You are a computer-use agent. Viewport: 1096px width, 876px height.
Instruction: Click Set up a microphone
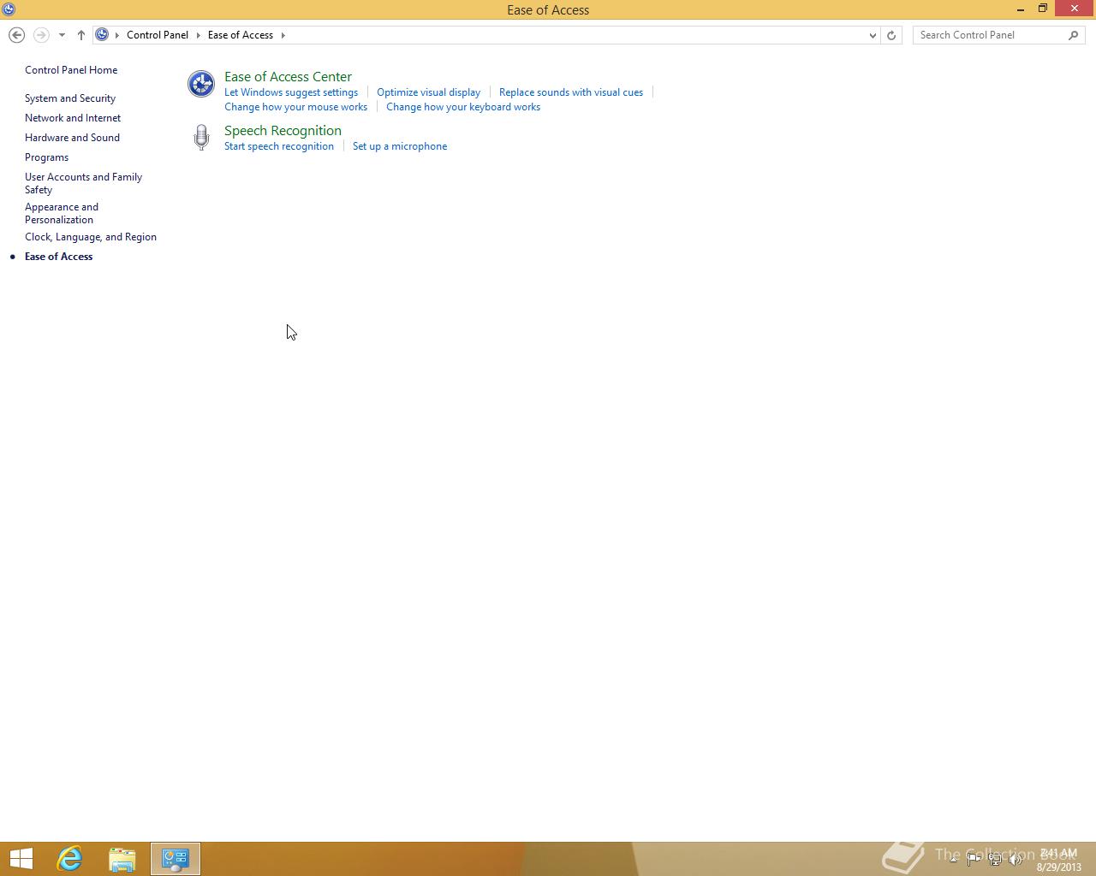[x=400, y=146]
